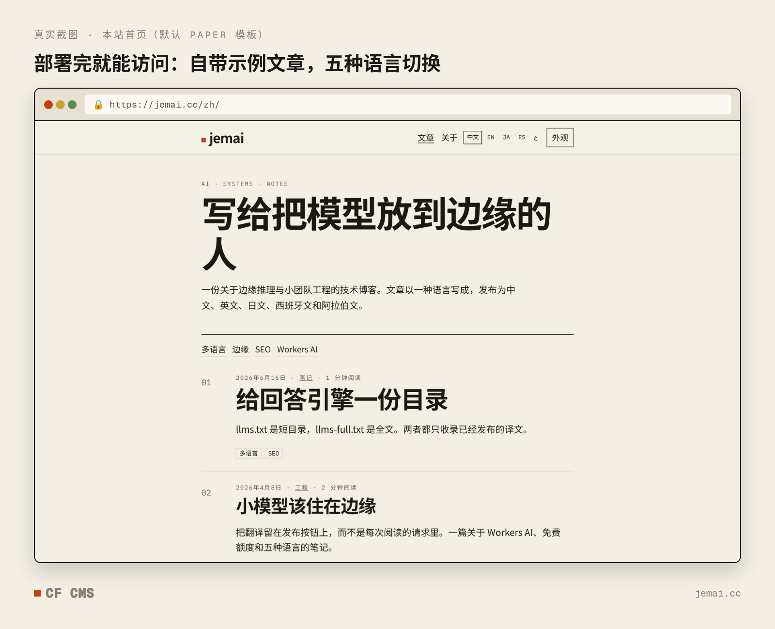The height and width of the screenshot is (629, 775).
Task: Switch language to ES
Action: (x=522, y=138)
